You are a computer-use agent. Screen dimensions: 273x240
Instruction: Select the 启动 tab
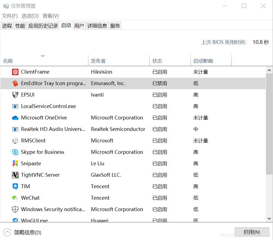point(66,25)
